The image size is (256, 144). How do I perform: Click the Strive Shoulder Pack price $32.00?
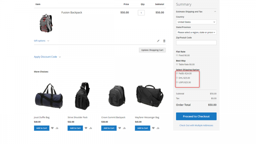[x=71, y=122]
